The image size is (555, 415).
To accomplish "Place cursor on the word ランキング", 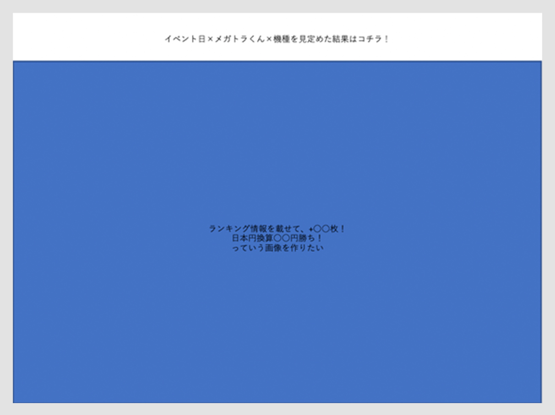I will pyautogui.click(x=229, y=229).
